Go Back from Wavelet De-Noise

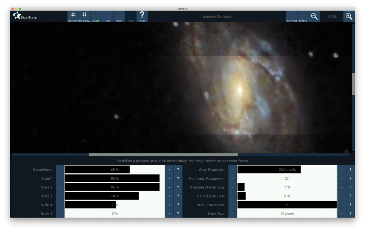pos(119,16)
